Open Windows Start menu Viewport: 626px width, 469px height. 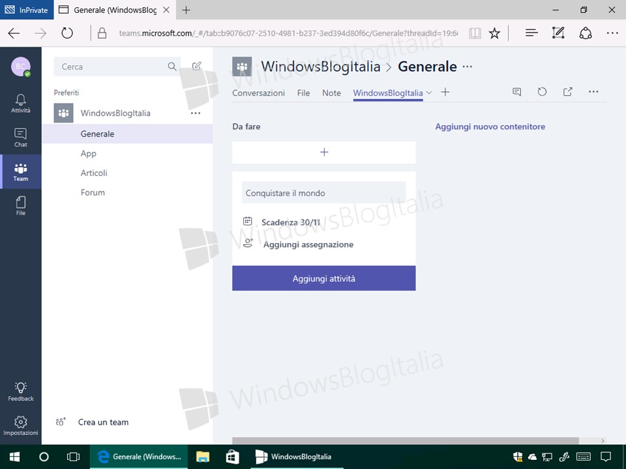click(x=15, y=457)
